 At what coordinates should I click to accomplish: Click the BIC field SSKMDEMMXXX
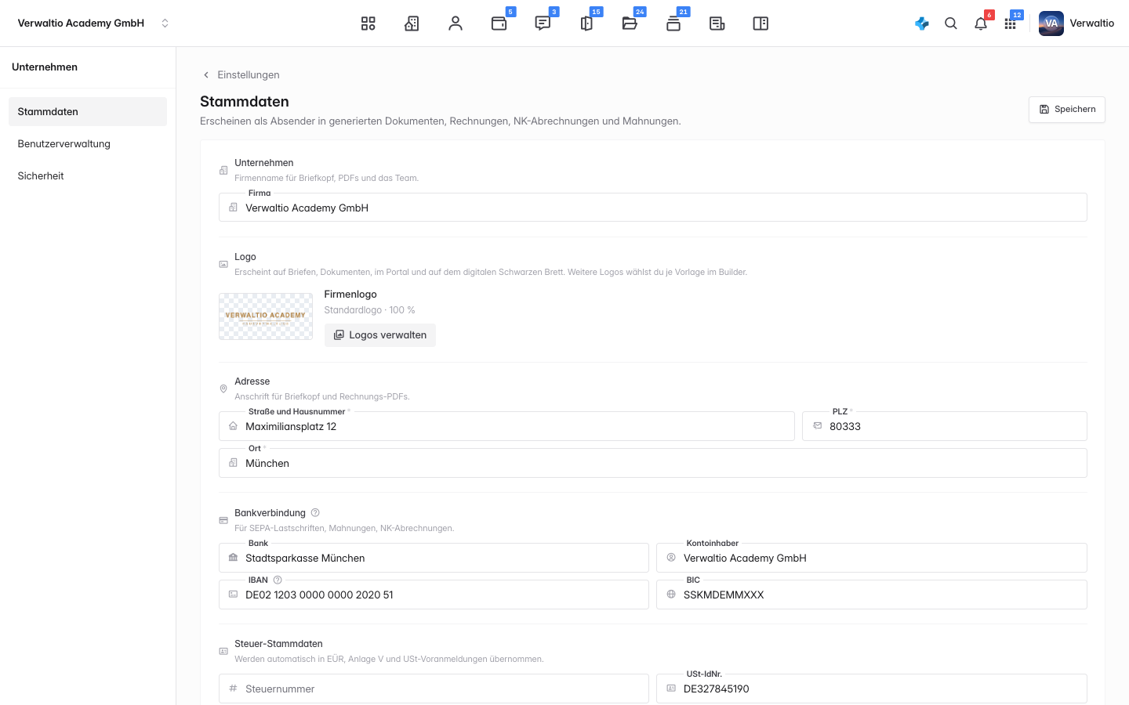click(x=872, y=595)
